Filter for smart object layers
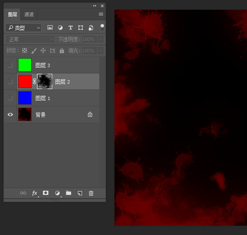This screenshot has width=247, height=235. [x=91, y=28]
